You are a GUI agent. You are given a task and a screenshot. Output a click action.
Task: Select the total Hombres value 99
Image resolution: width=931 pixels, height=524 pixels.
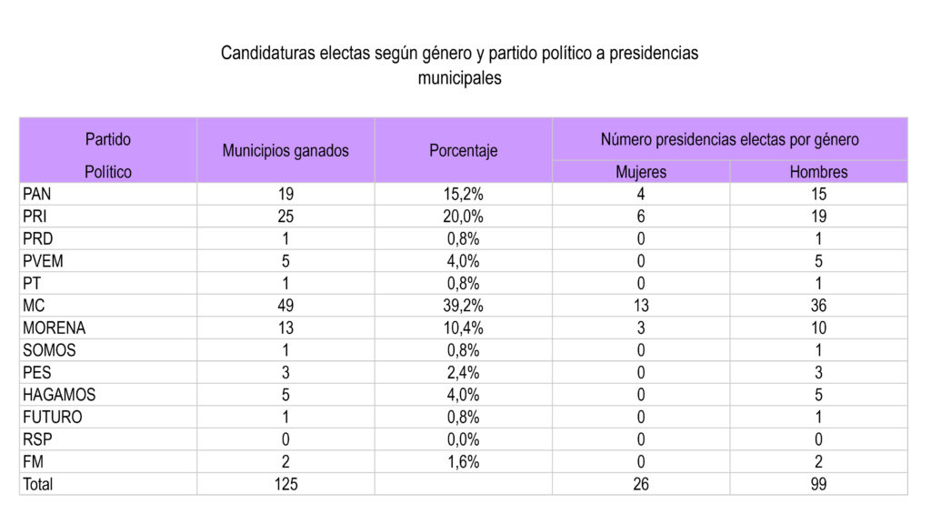pyautogui.click(x=818, y=484)
